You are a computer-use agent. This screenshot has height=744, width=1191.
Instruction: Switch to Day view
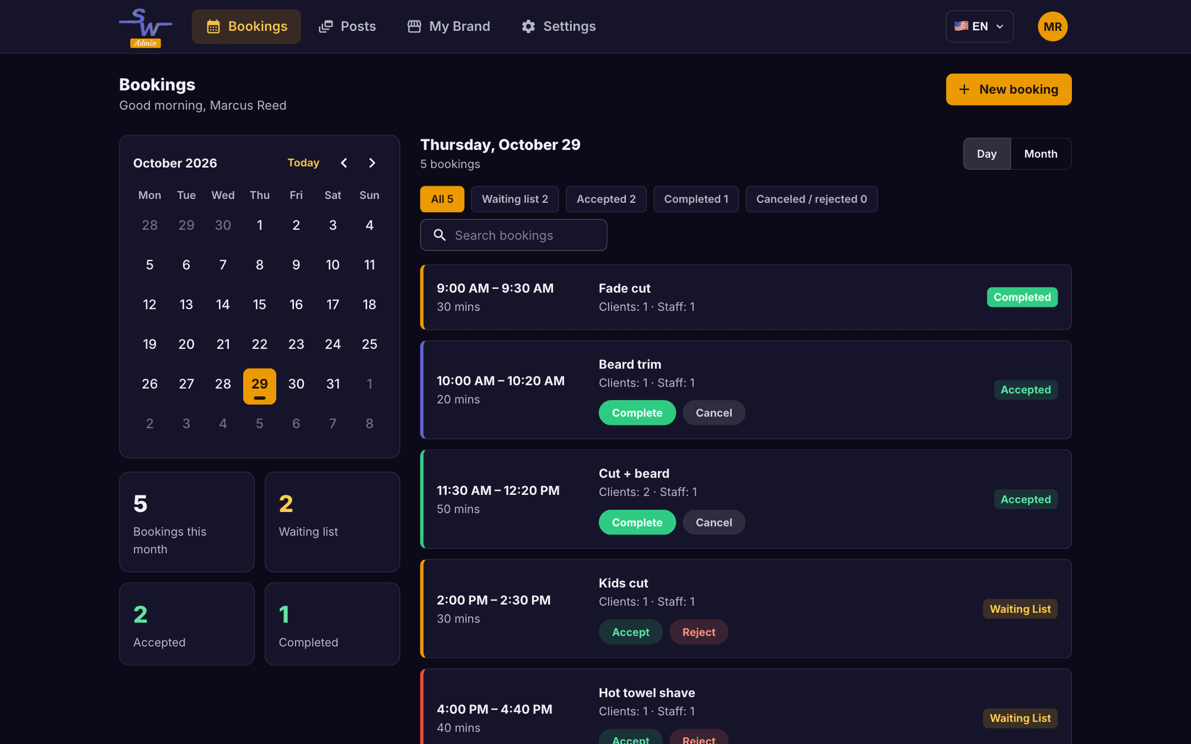pos(986,154)
